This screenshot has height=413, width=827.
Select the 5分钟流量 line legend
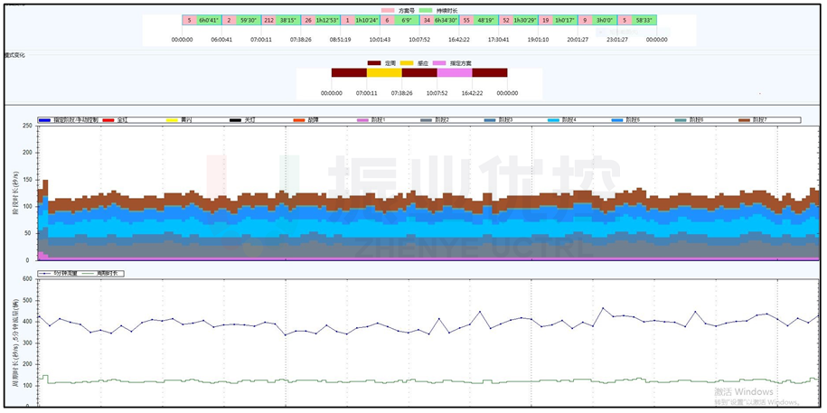click(60, 272)
